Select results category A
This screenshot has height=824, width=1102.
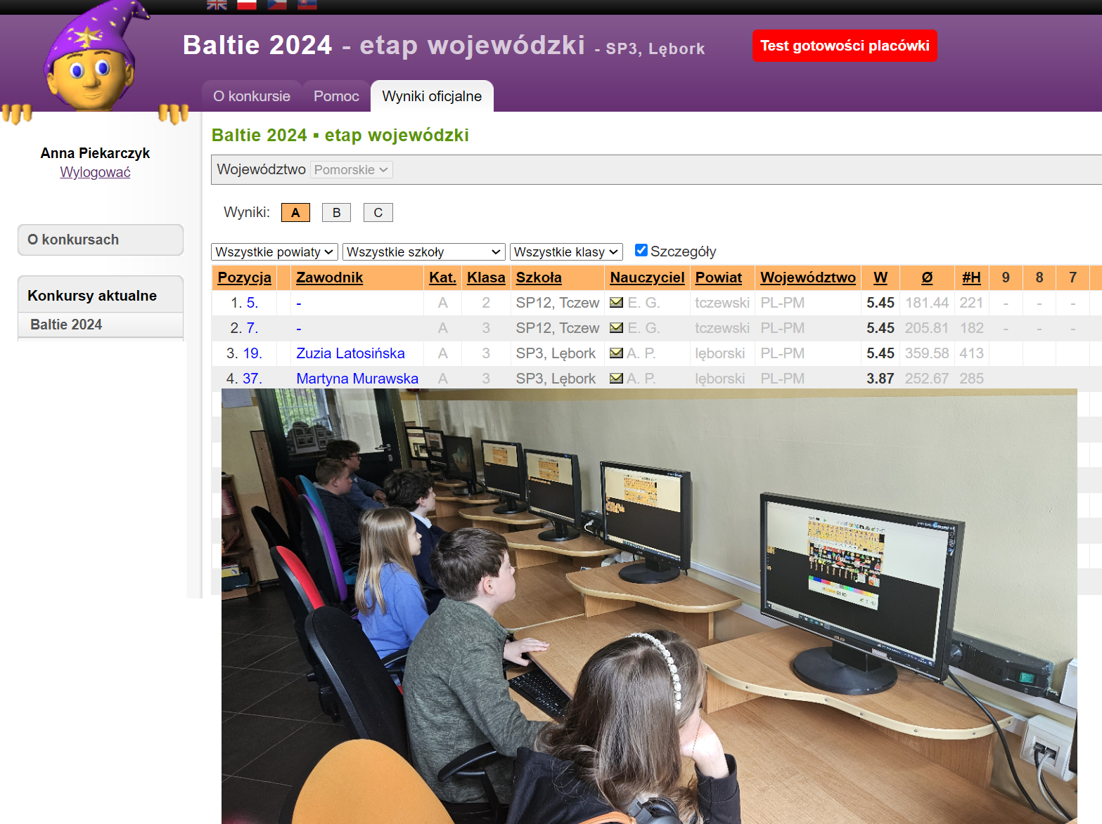coord(295,213)
